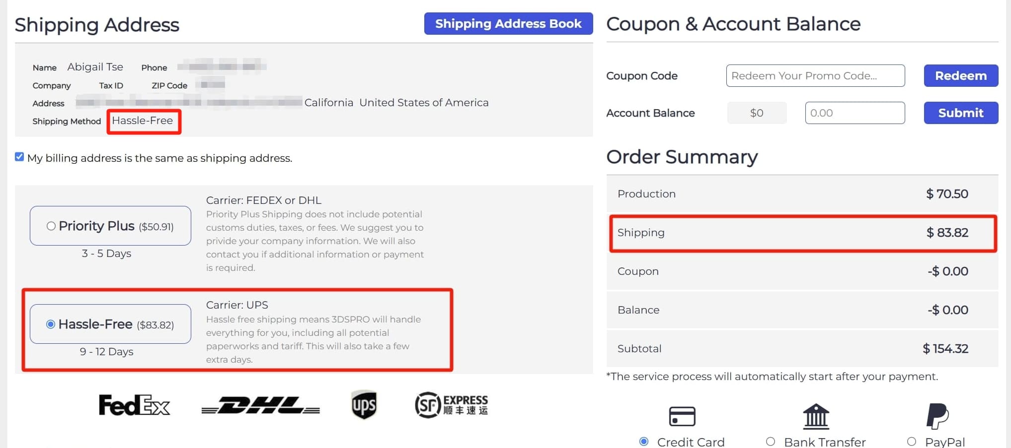This screenshot has height=448, width=1011.
Task: Click the PayPal logo icon
Action: (937, 416)
